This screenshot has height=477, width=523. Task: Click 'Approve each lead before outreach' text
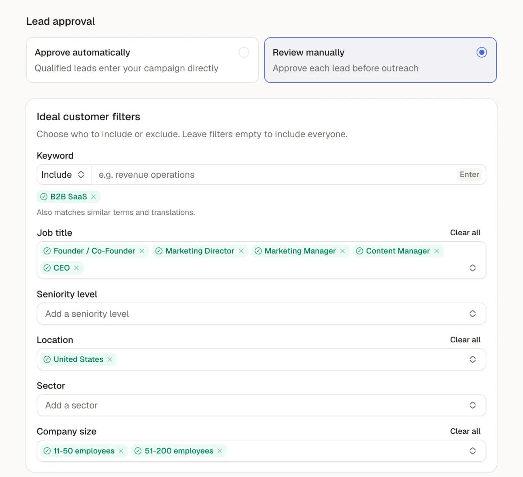346,68
